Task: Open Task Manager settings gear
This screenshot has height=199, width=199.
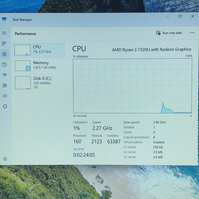Action: [x=5, y=159]
